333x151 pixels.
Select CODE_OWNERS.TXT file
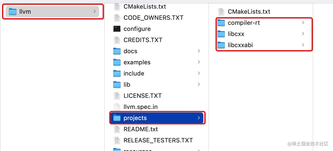pyautogui.click(x=153, y=18)
